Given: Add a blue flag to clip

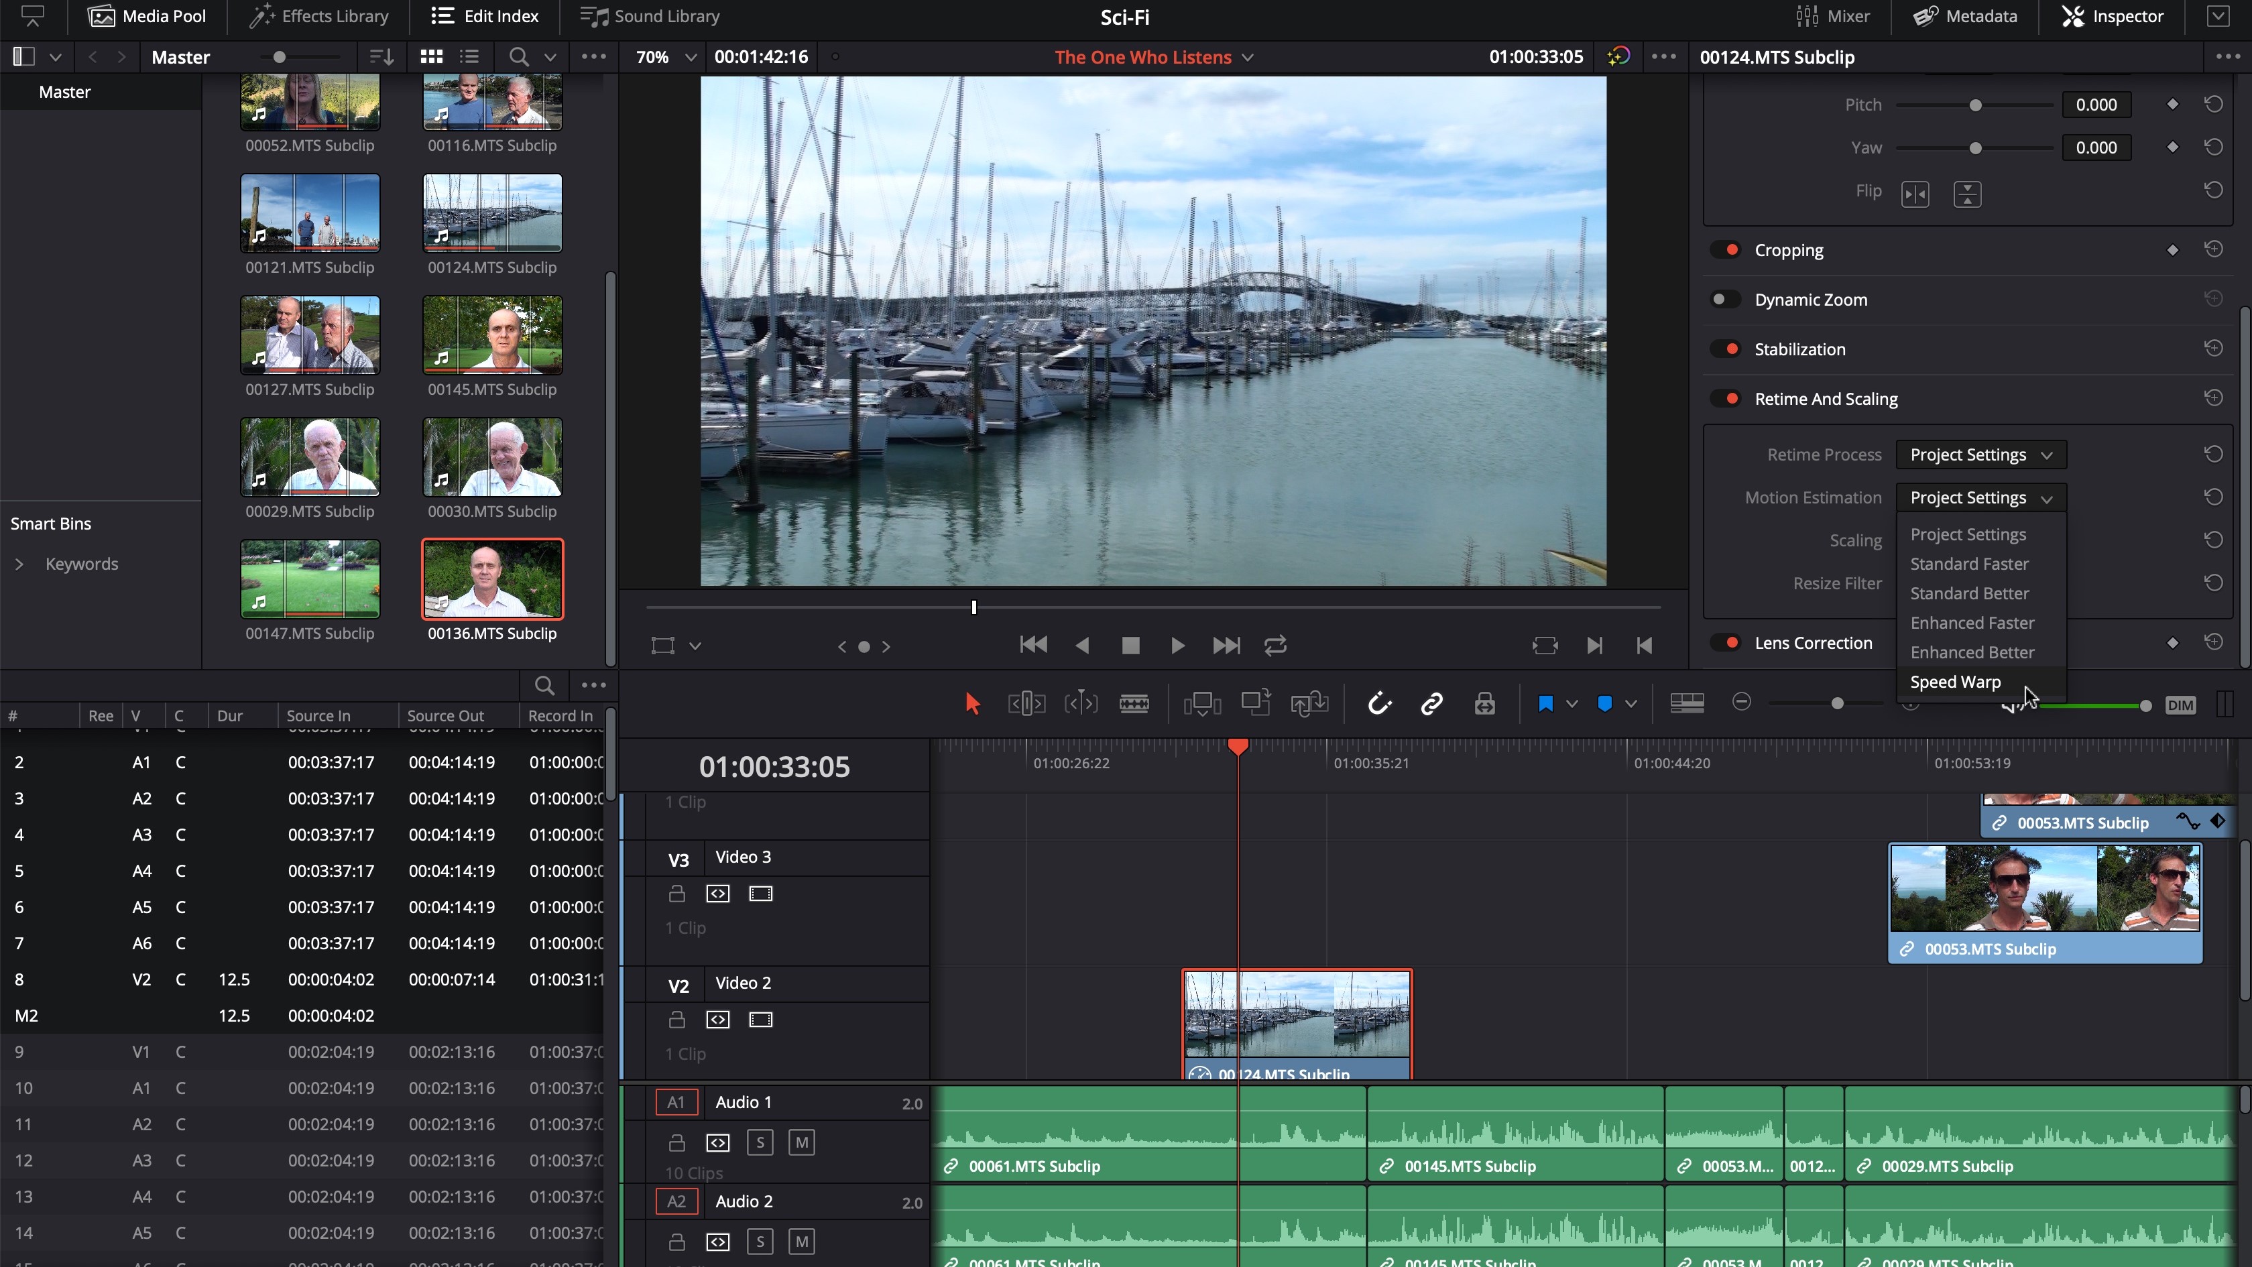Looking at the screenshot, I should 1545,704.
